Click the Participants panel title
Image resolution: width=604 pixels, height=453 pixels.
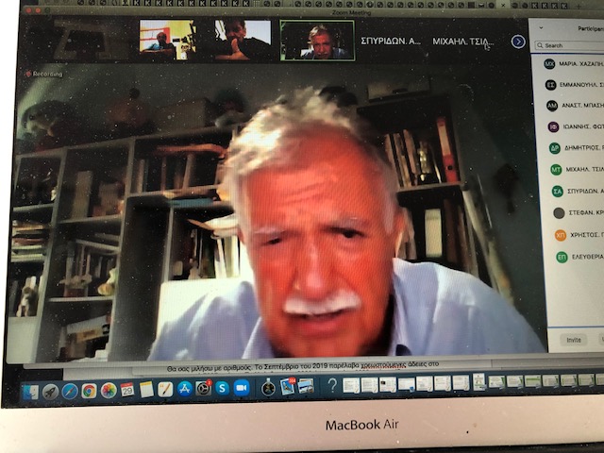[x=590, y=28]
